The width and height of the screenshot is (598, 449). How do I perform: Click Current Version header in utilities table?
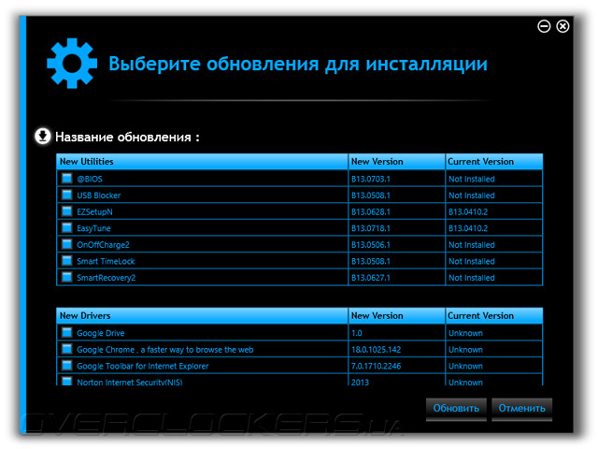coord(494,162)
